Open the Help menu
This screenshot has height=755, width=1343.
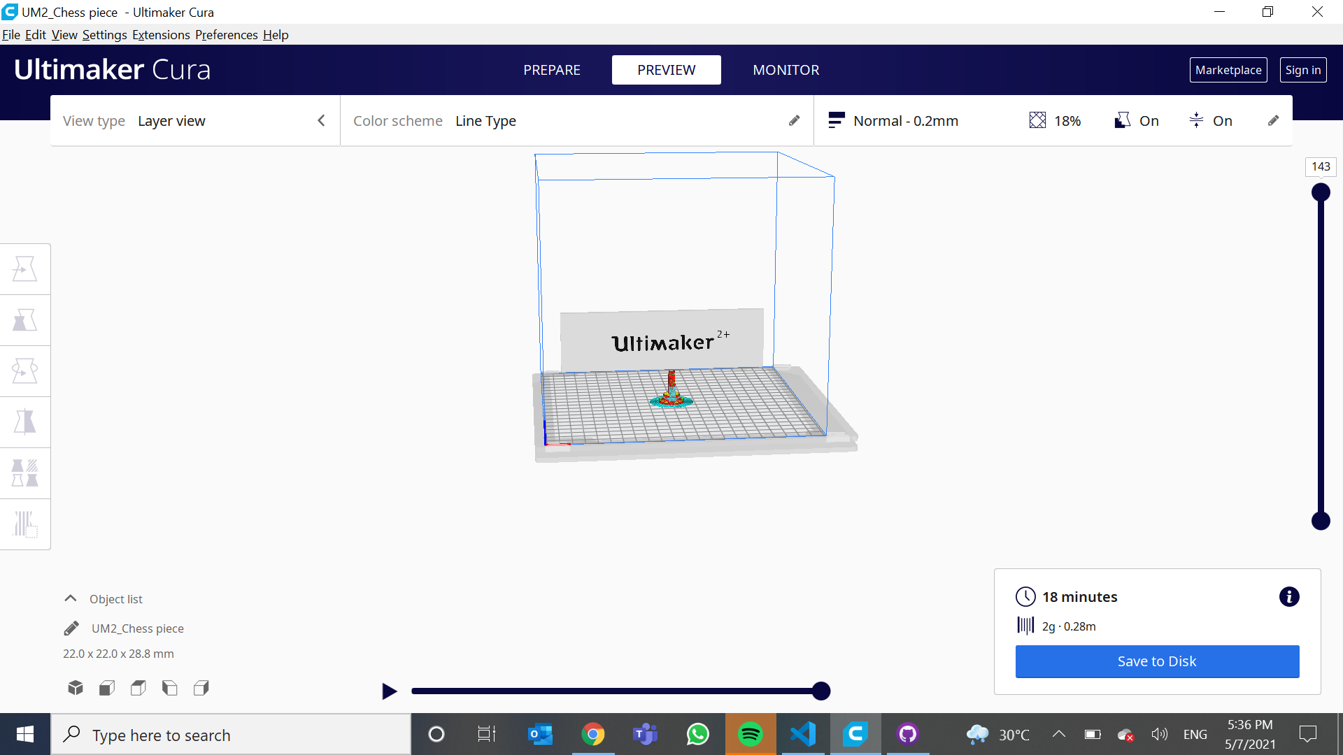(276, 35)
